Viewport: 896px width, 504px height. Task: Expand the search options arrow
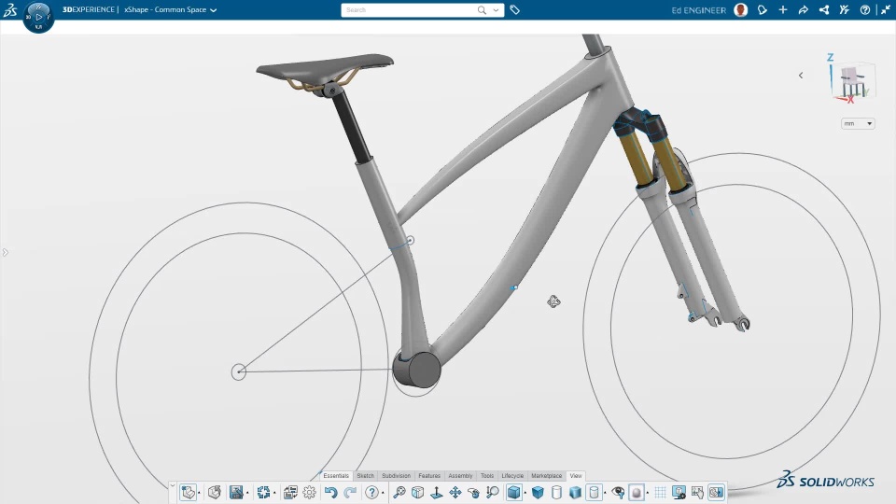(496, 9)
